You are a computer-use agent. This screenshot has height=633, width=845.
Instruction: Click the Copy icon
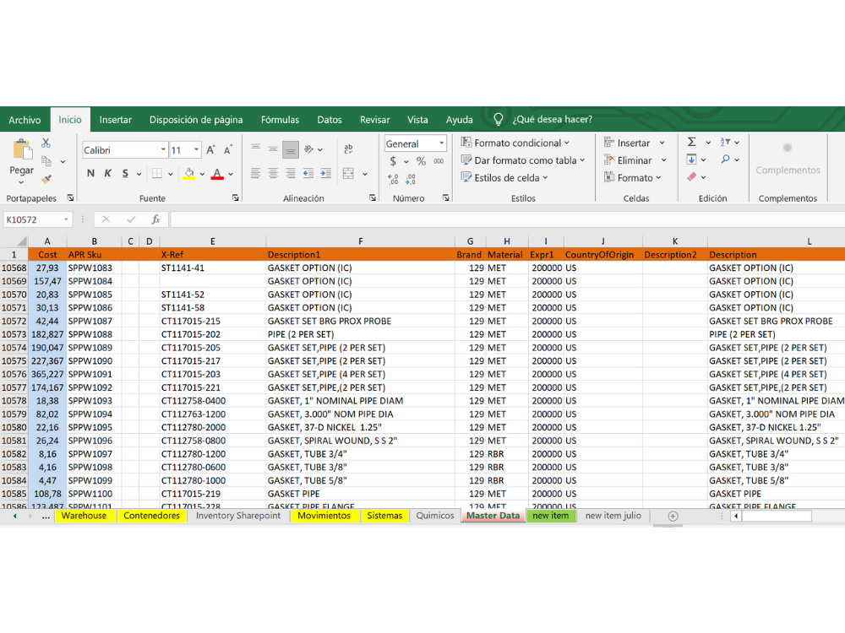point(46,161)
